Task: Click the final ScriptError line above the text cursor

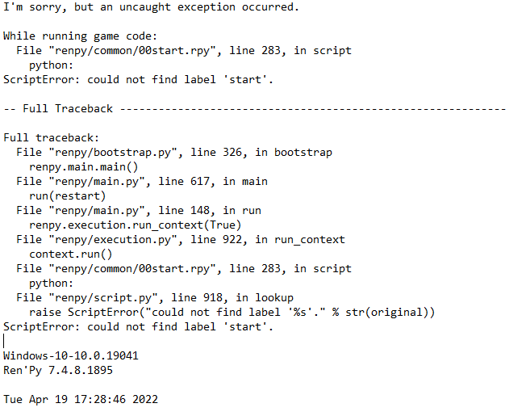Action: tap(139, 327)
